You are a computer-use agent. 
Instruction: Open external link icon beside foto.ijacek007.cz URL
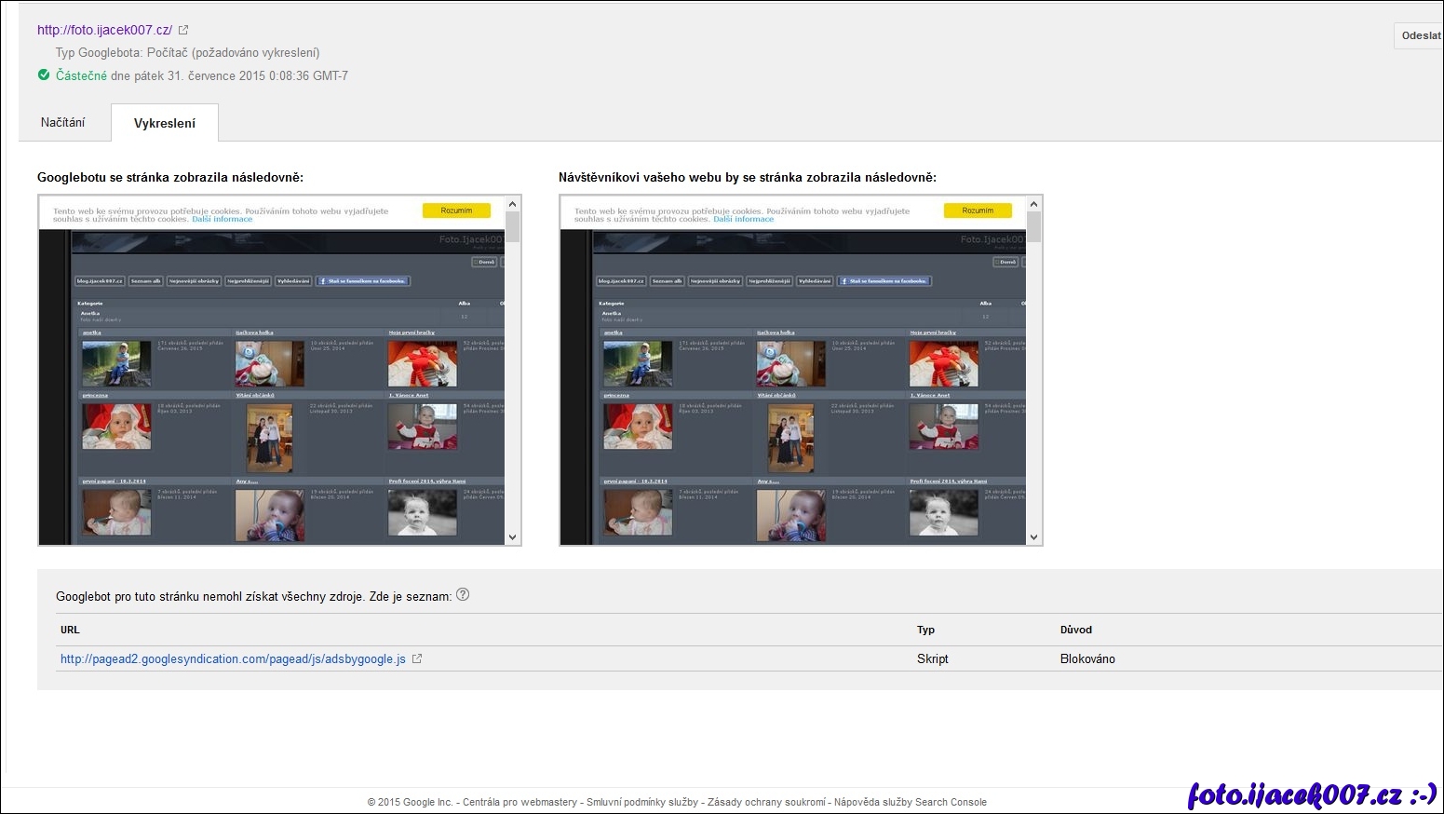pos(183,30)
